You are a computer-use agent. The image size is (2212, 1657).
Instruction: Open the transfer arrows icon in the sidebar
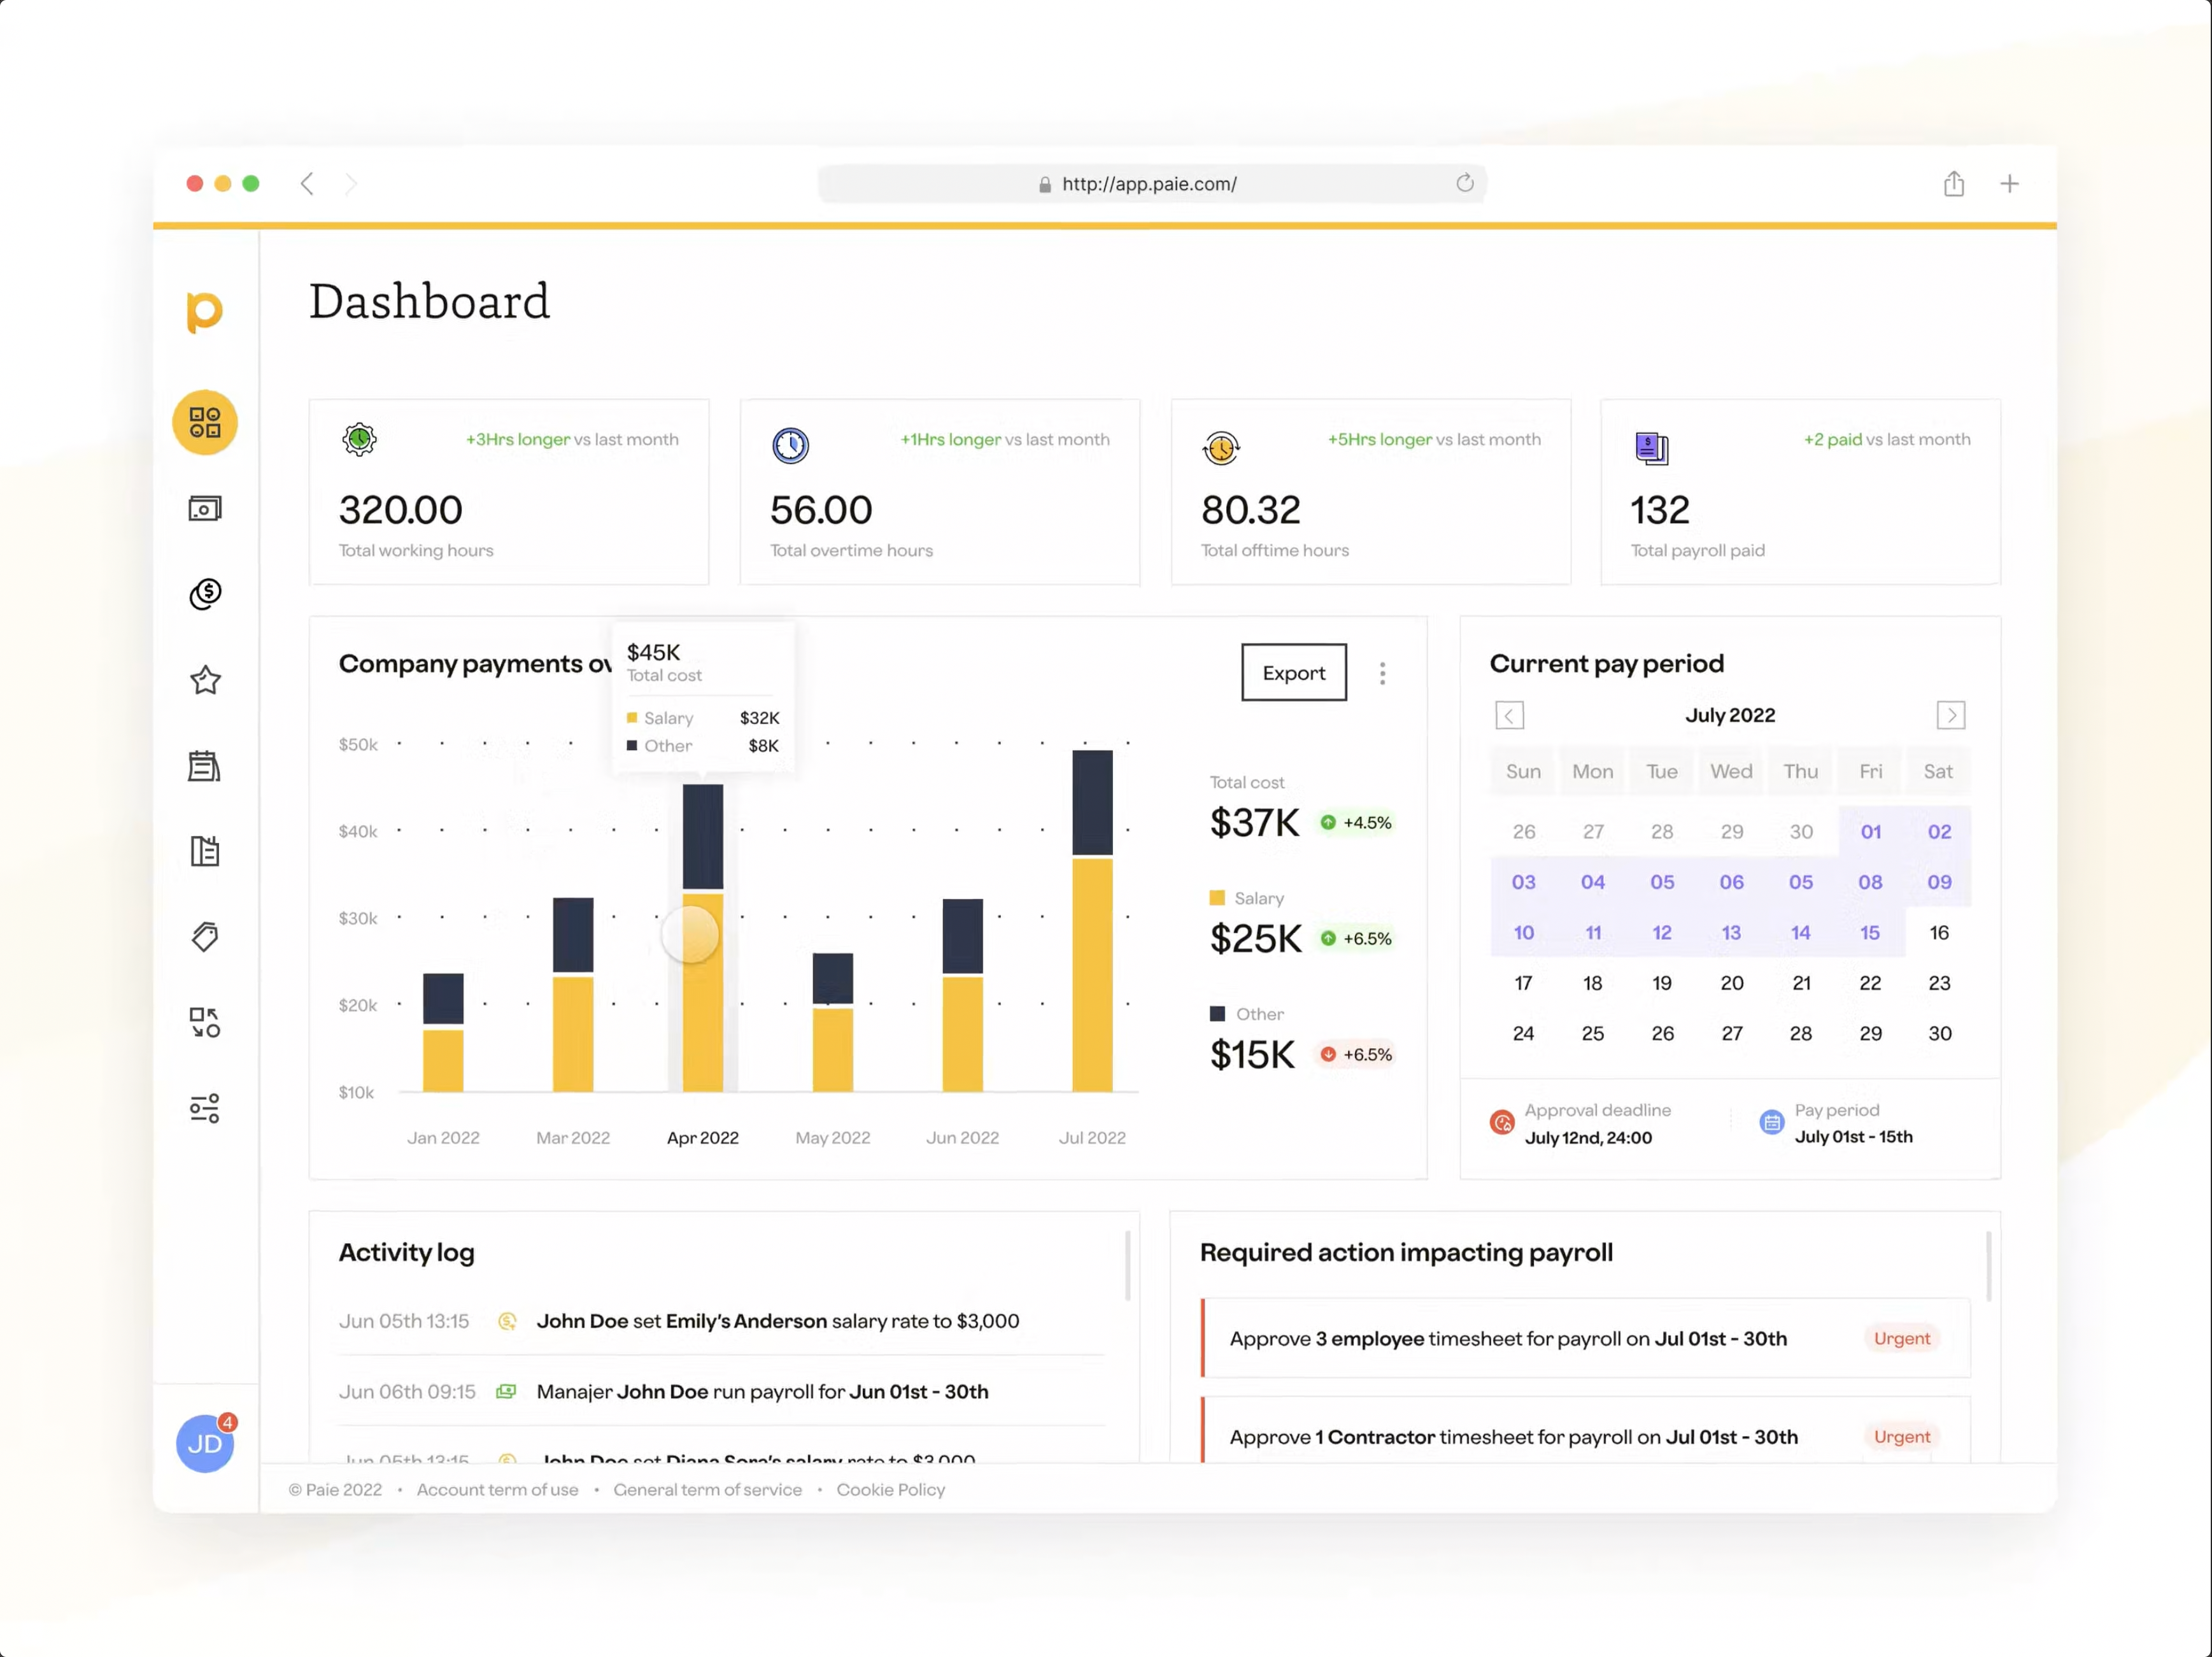click(x=205, y=1022)
